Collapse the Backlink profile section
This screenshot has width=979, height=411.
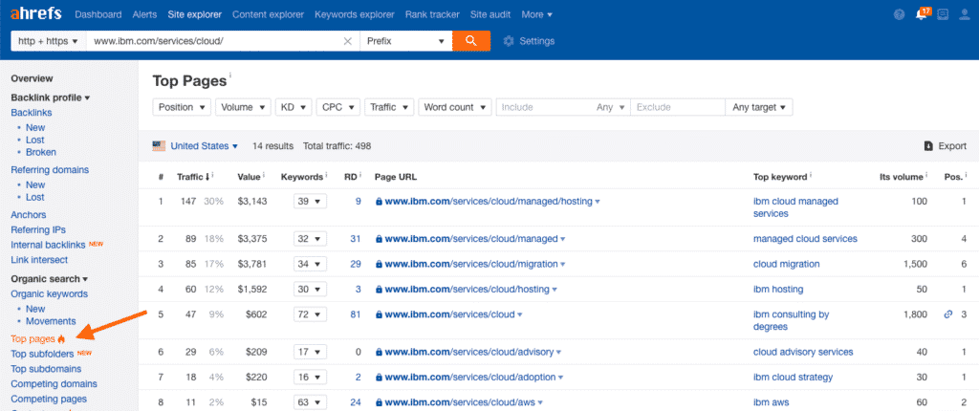tap(51, 97)
